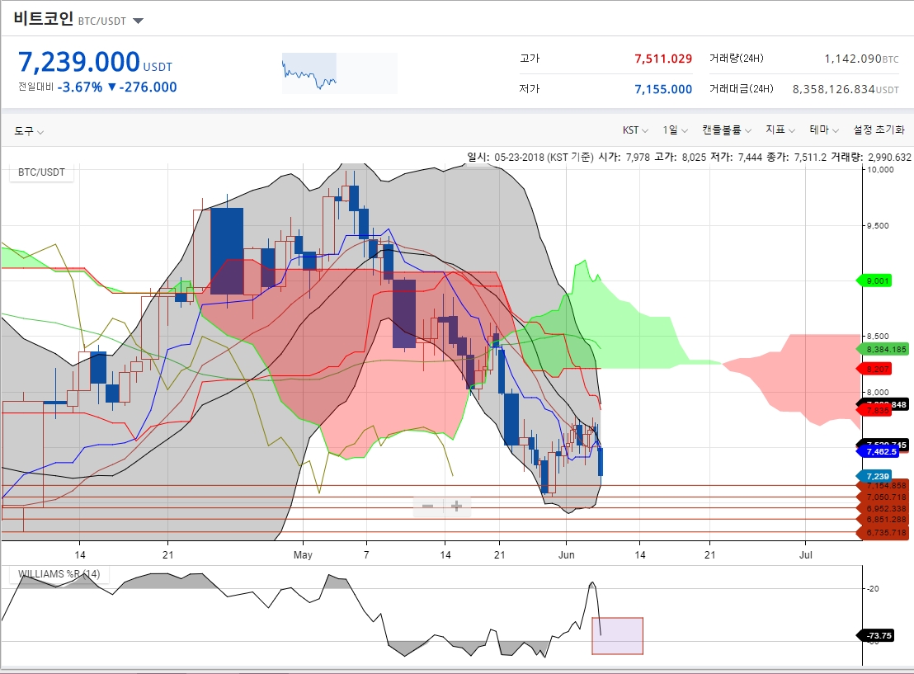This screenshot has height=674, width=914.
Task: Click the 10,000 price scale label
Action: click(880, 170)
